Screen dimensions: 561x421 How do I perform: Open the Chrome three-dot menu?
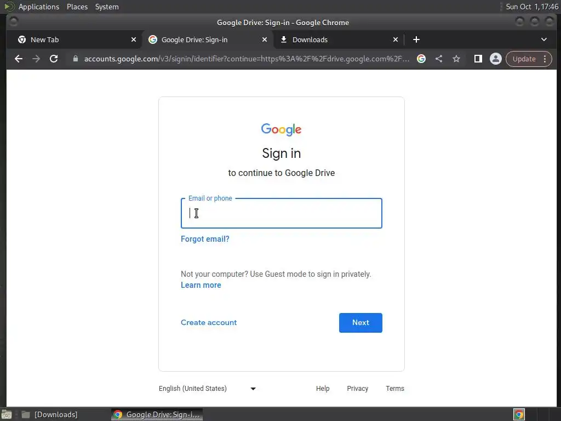[545, 59]
